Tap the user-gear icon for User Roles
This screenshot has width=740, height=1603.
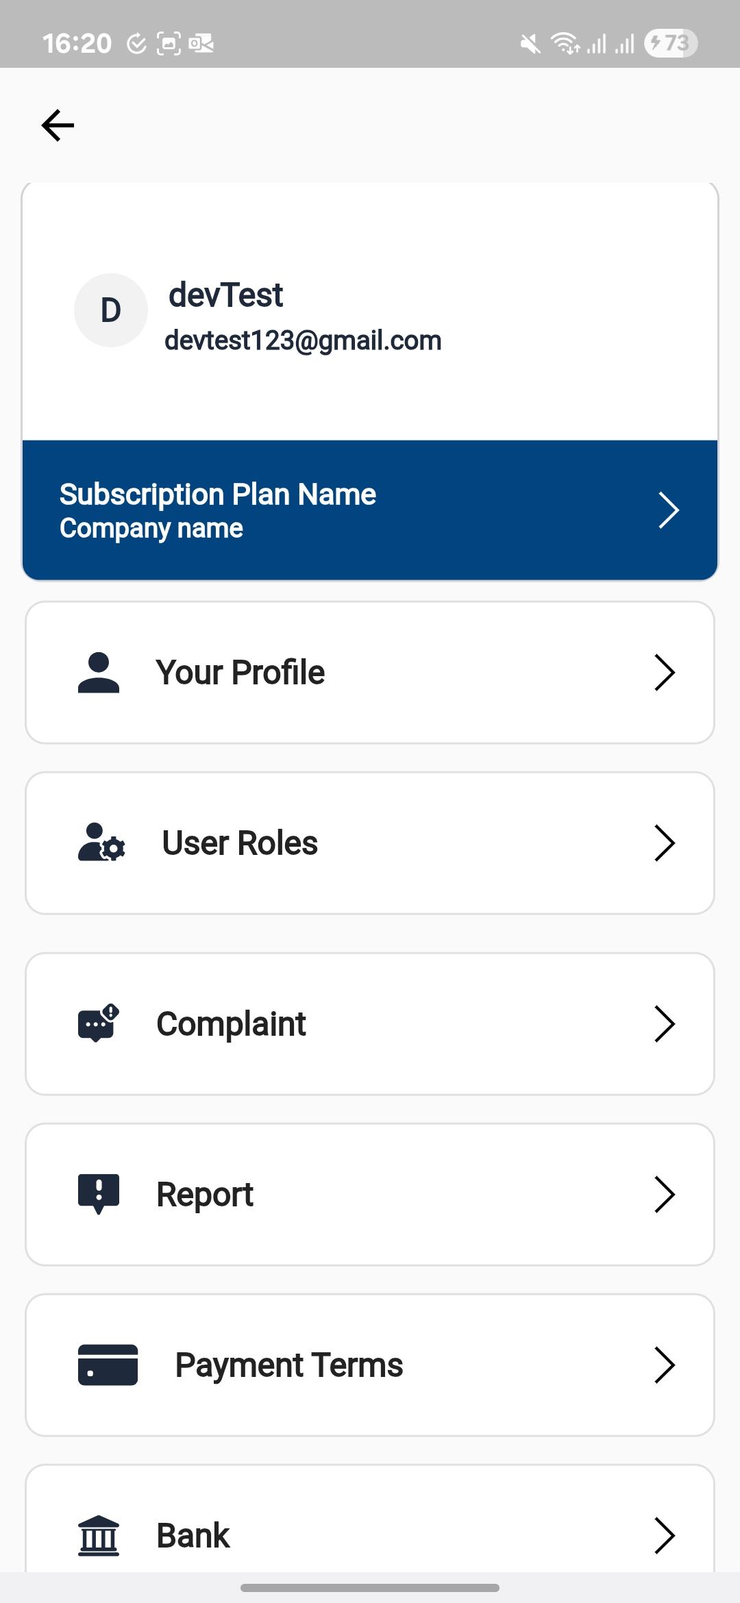(x=101, y=843)
